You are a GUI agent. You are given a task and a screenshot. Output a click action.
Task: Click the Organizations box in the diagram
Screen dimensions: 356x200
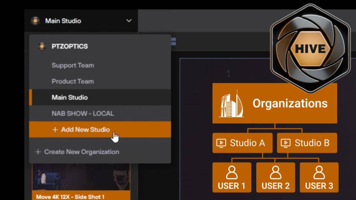[275, 103]
